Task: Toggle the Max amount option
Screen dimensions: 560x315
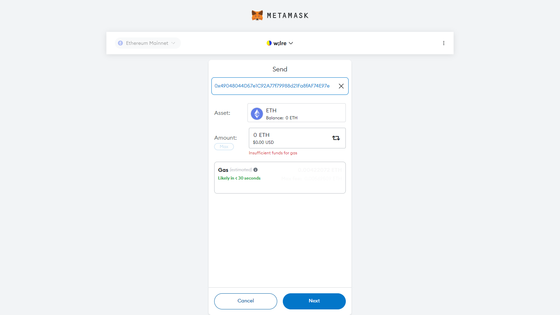Action: click(224, 146)
